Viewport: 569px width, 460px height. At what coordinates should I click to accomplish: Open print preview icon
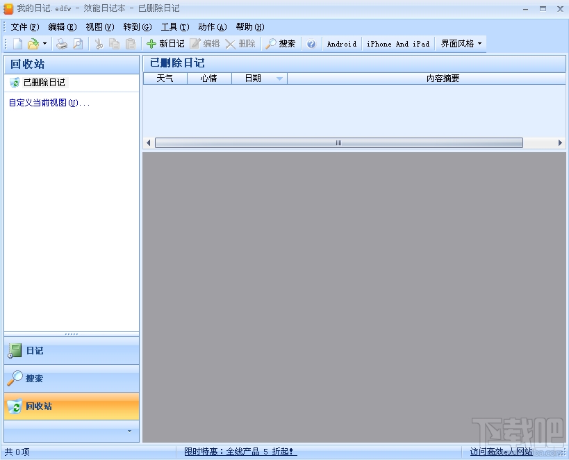tap(78, 44)
